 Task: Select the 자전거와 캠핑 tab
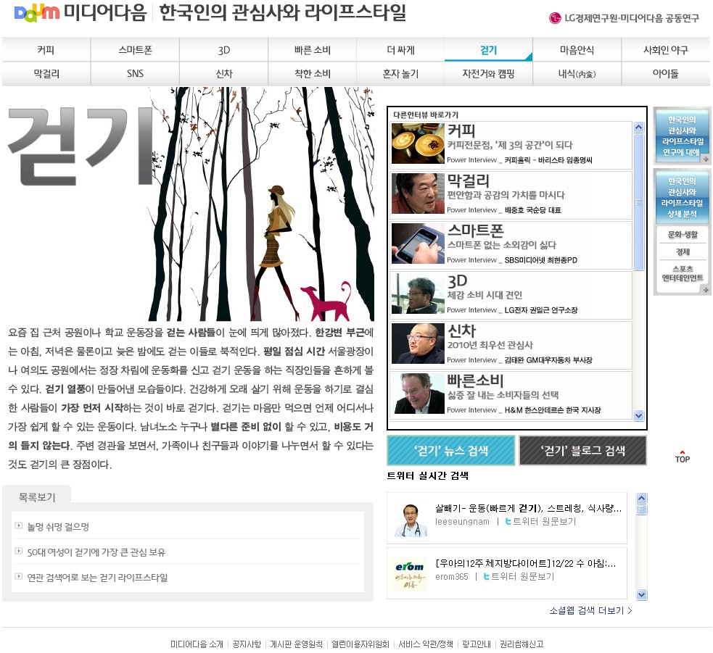pyautogui.click(x=488, y=74)
